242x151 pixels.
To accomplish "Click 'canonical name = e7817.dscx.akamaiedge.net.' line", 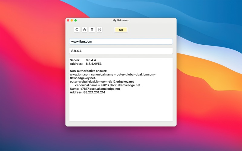I will point(108,85).
